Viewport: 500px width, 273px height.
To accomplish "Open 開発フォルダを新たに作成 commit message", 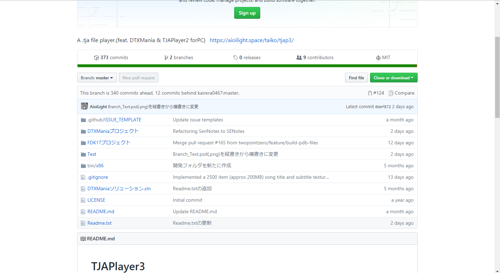I will pyautogui.click(x=202, y=166).
